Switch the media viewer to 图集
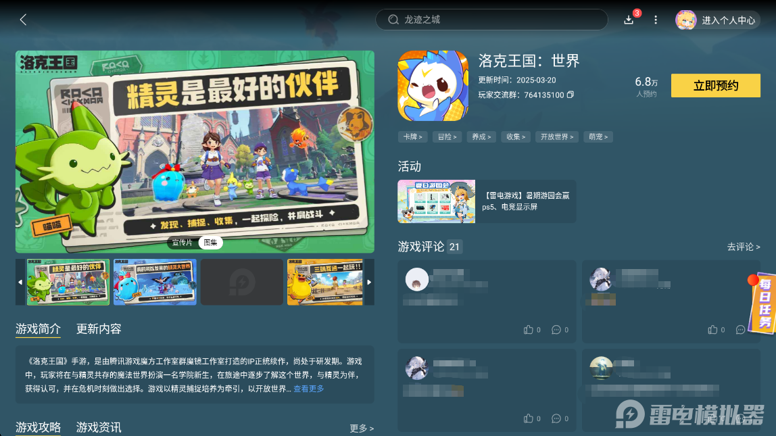Viewport: 776px width, 436px height. click(210, 243)
